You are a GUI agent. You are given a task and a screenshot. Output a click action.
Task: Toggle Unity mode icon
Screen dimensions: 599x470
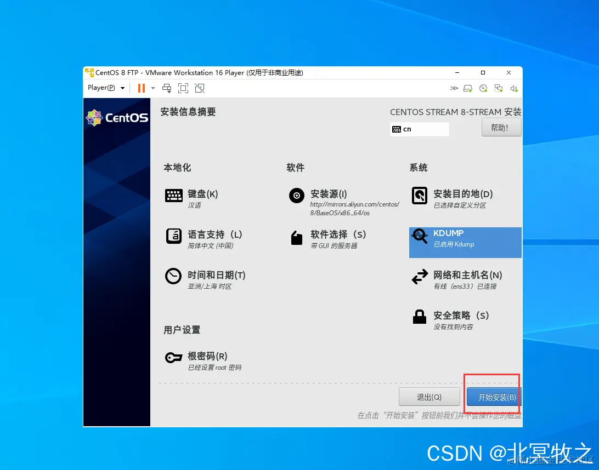click(200, 88)
